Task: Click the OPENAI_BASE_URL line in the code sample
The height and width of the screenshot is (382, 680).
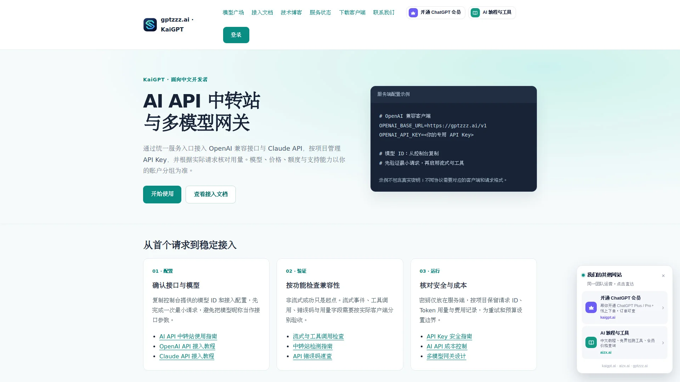Action: point(433,126)
